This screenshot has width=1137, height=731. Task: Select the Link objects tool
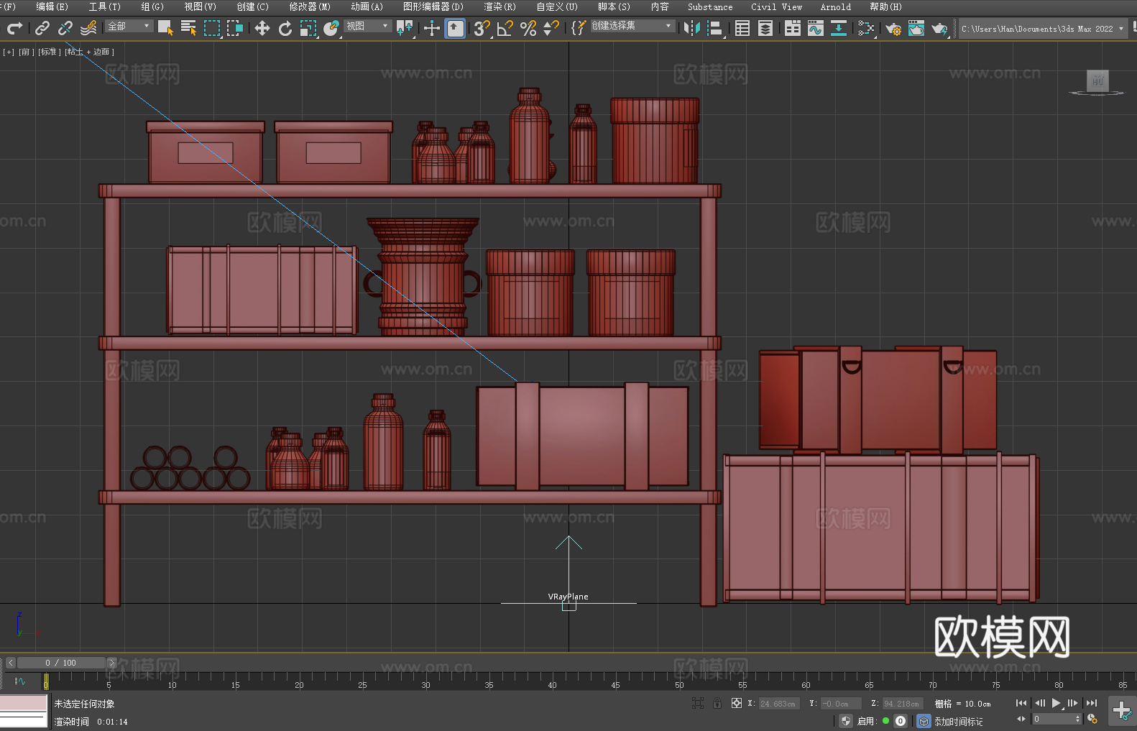[x=42, y=28]
